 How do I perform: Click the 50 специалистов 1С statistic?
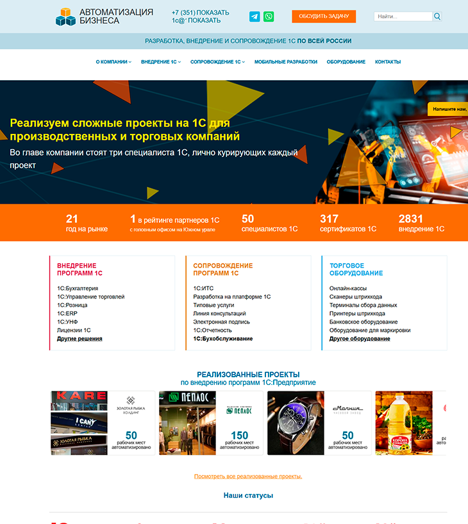tap(270, 223)
